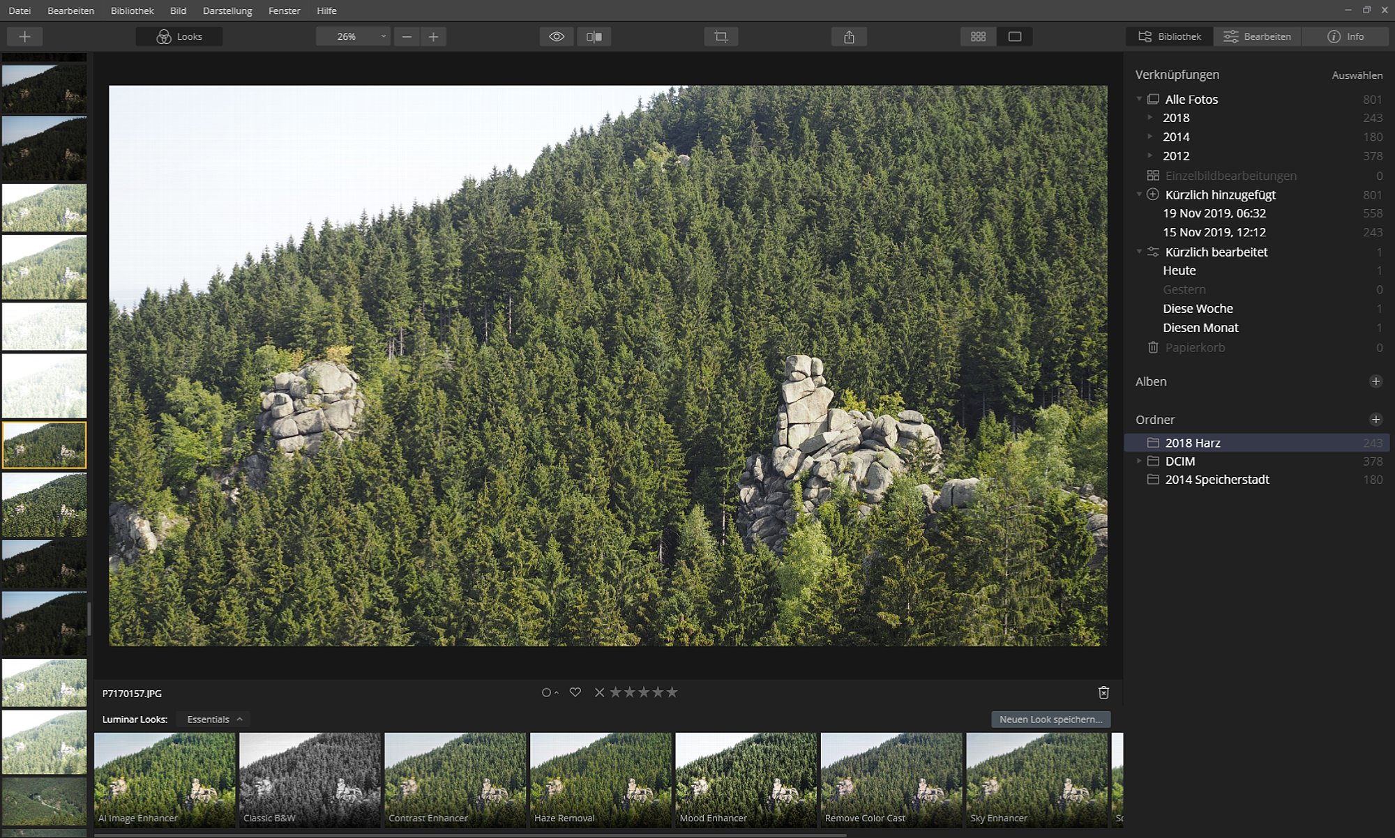Image resolution: width=1395 pixels, height=838 pixels.
Task: Click the export share icon
Action: (849, 36)
